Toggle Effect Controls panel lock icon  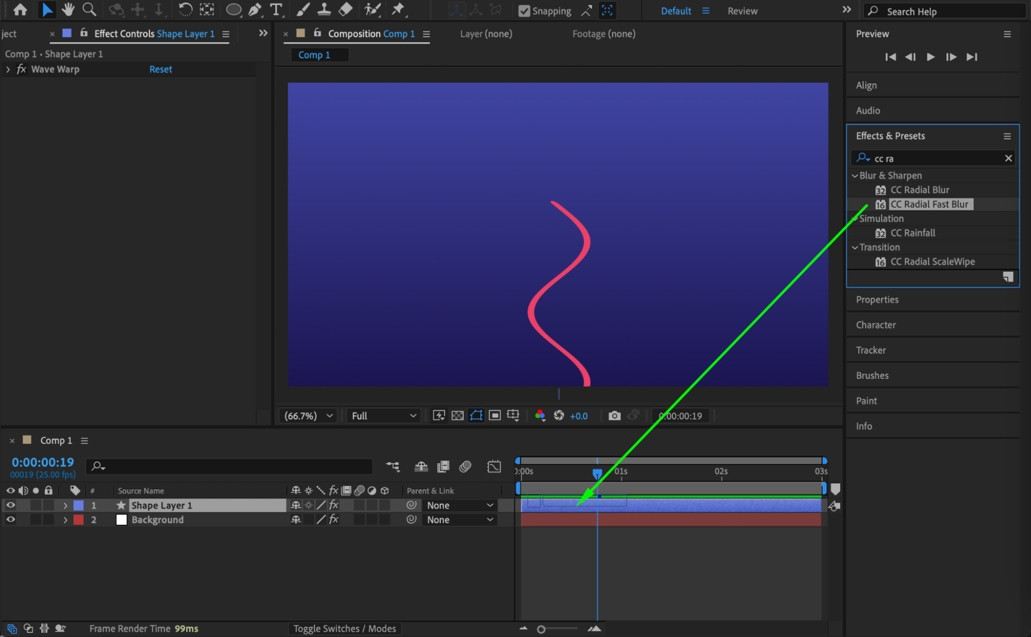84,33
